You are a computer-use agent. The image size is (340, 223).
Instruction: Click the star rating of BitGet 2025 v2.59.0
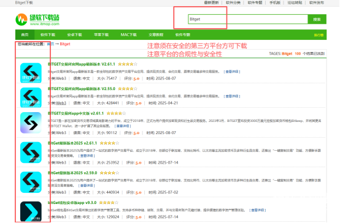tap(109, 173)
